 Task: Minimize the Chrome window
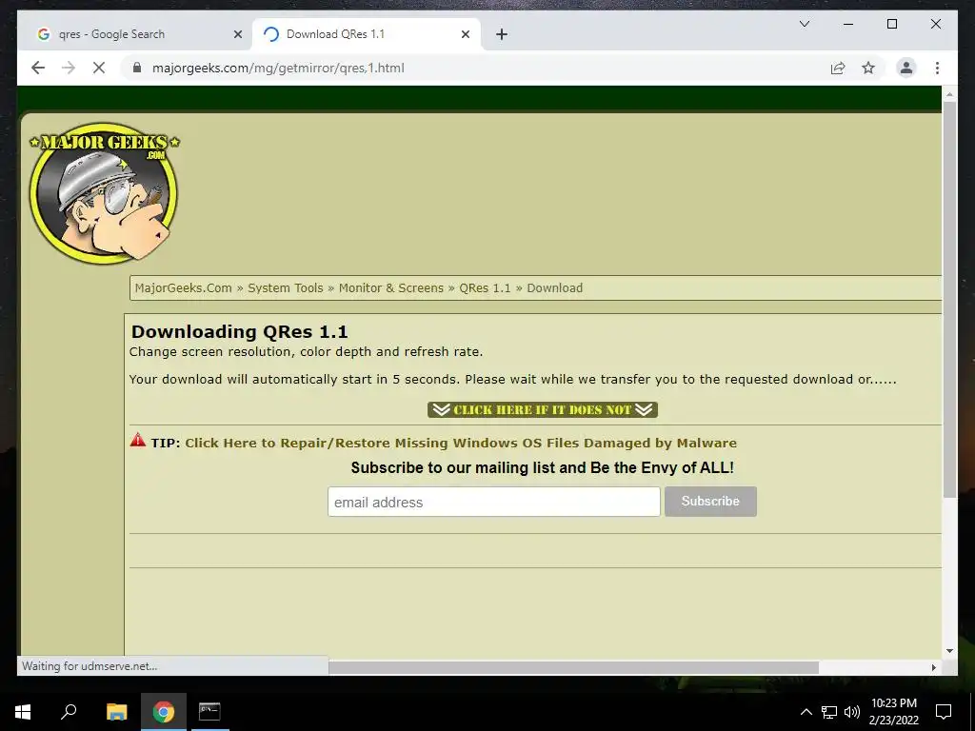pyautogui.click(x=848, y=24)
